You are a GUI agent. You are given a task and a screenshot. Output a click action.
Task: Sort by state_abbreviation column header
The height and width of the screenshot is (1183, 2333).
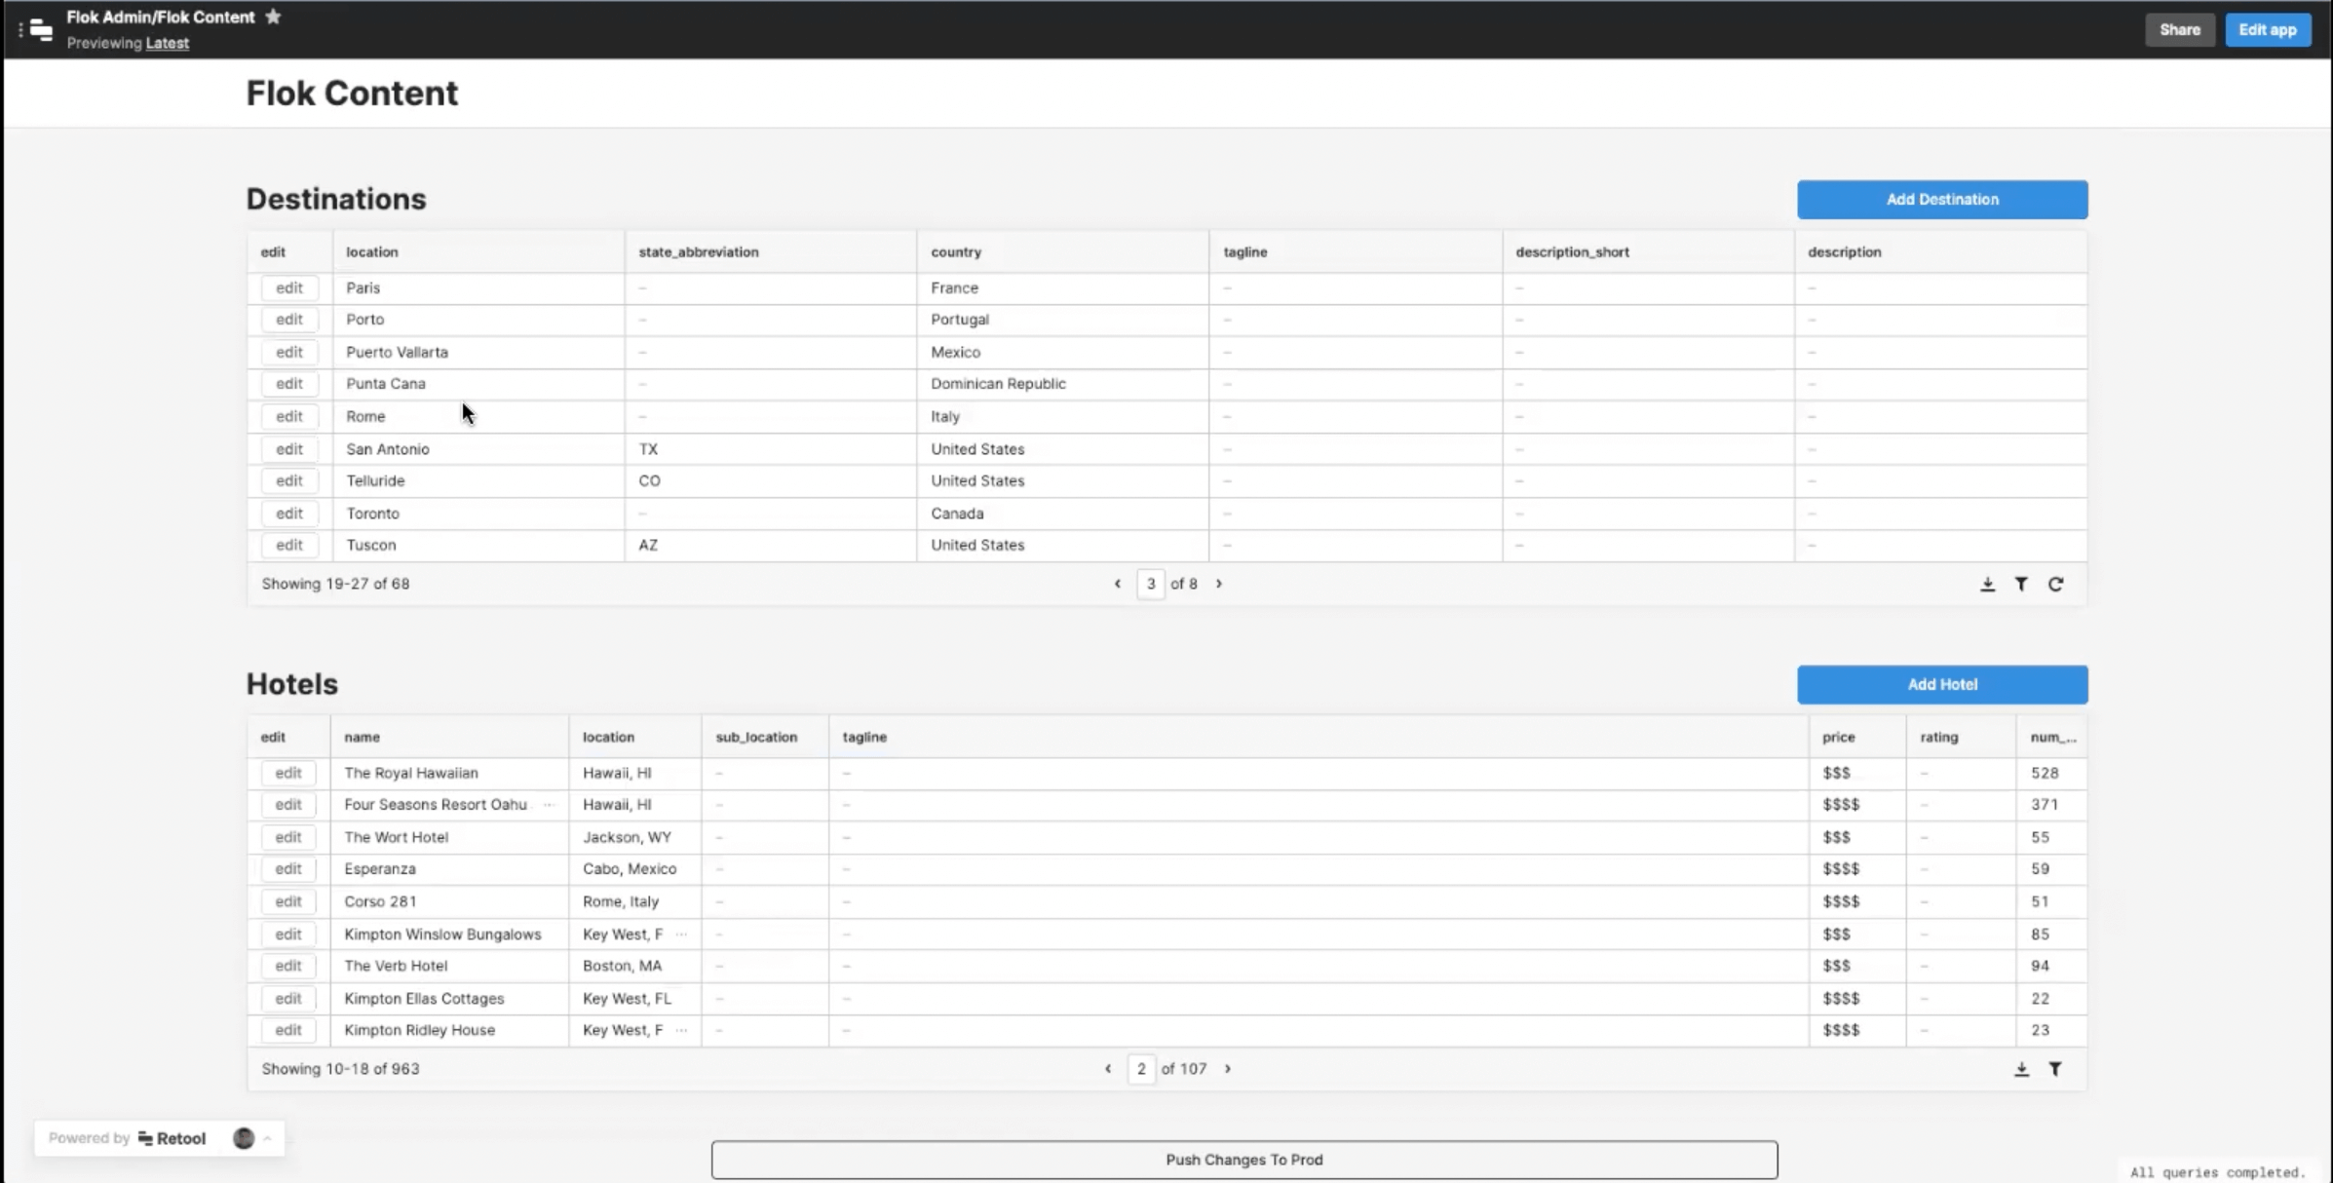(x=771, y=252)
